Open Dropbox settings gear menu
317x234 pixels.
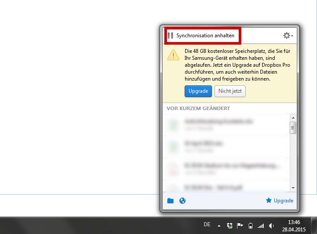pyautogui.click(x=287, y=36)
